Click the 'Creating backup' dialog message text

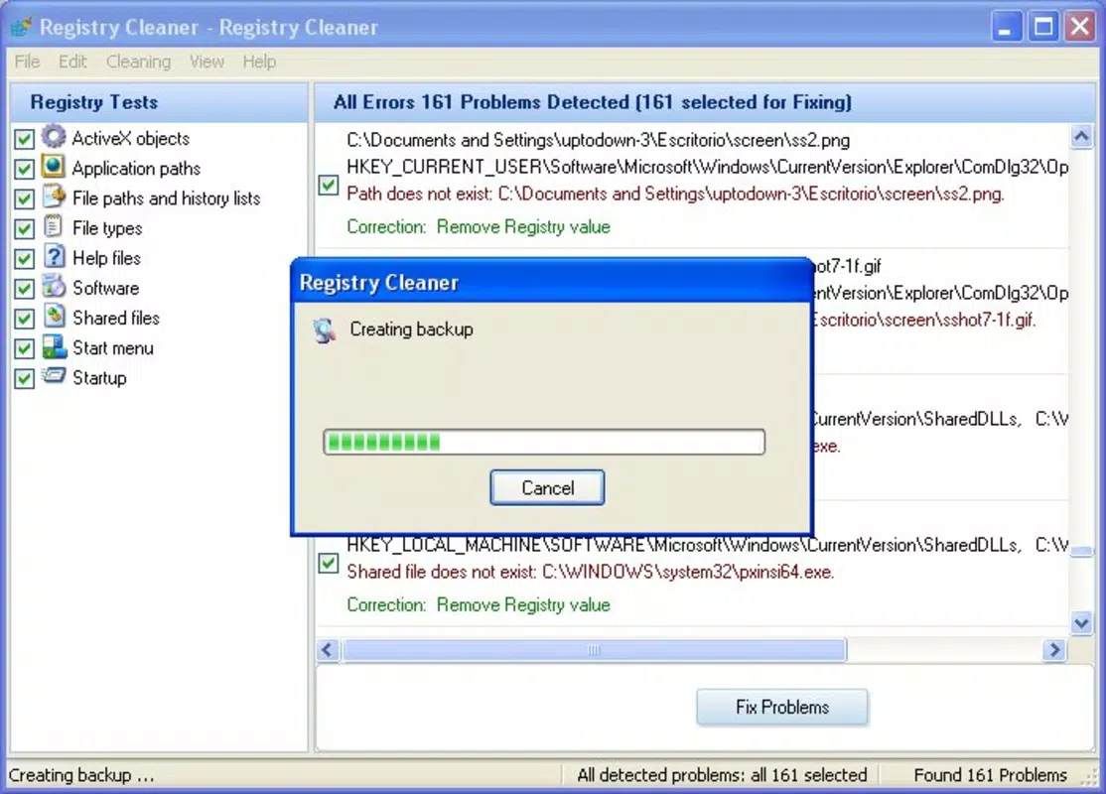click(x=411, y=330)
